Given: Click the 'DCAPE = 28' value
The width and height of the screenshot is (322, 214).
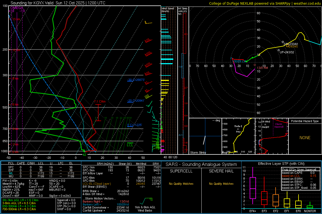Looking at the screenshot, I should (11, 193).
